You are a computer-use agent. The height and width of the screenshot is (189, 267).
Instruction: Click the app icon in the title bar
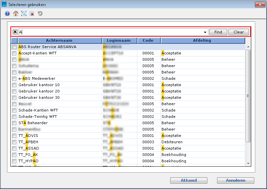[4, 4]
